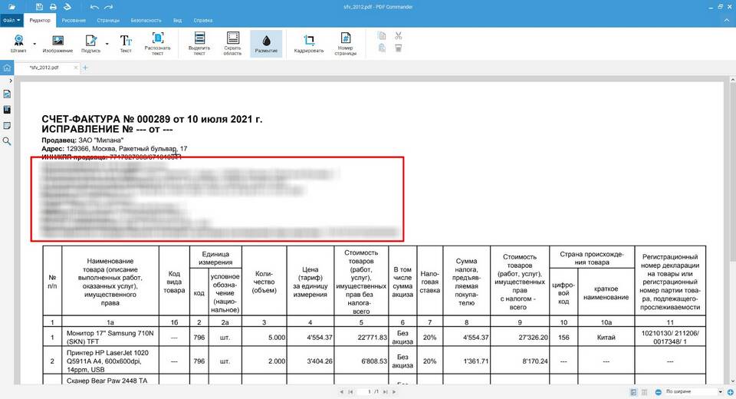Expand the Подпись dropdown arrow
Screen dimensions: 736x399
(x=108, y=44)
